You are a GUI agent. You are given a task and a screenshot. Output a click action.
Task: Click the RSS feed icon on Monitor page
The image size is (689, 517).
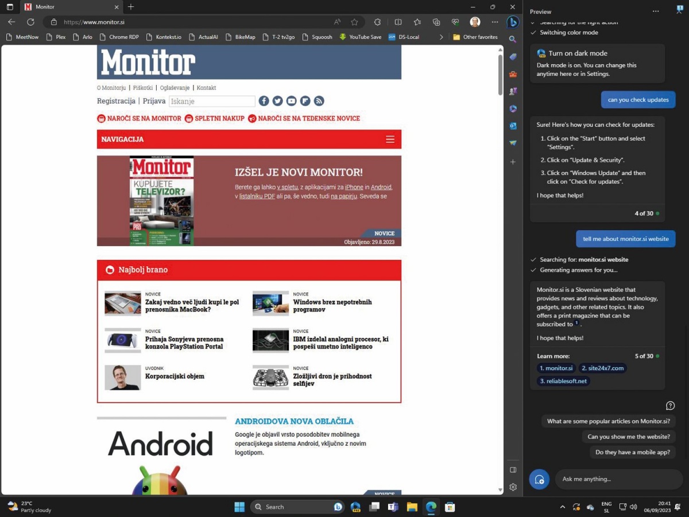point(319,101)
